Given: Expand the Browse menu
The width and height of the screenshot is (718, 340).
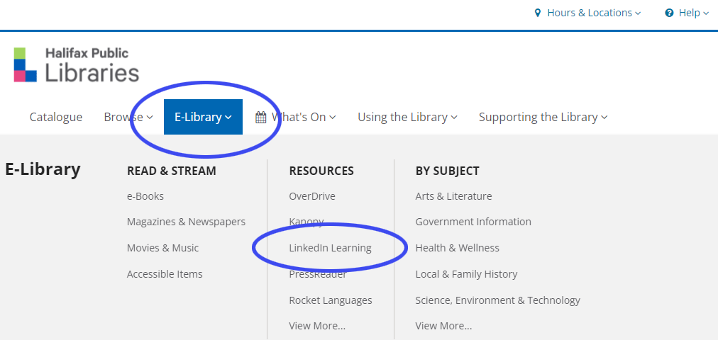Looking at the screenshot, I should (128, 117).
